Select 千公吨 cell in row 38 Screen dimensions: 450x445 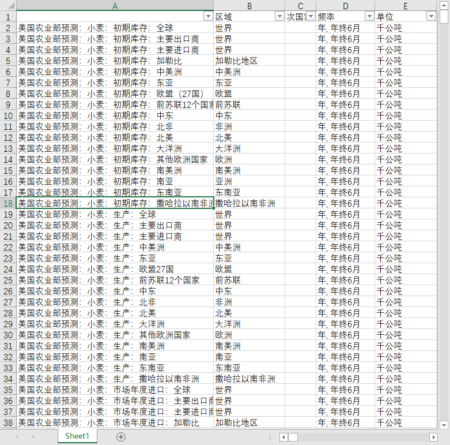[406, 422]
